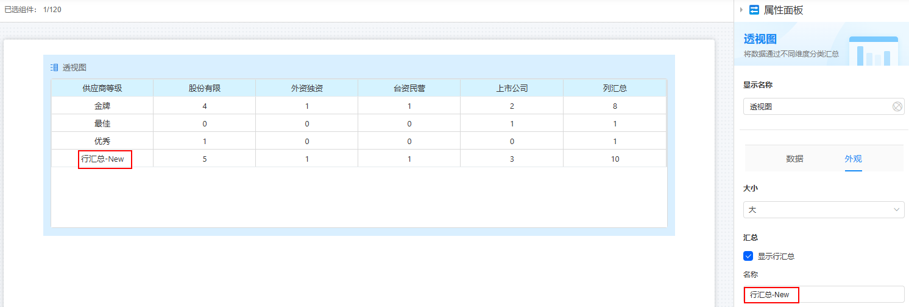Viewport: 909px width, 307px height.
Task: Click the 显示行汇总 checkbox label text
Action: coord(776,256)
